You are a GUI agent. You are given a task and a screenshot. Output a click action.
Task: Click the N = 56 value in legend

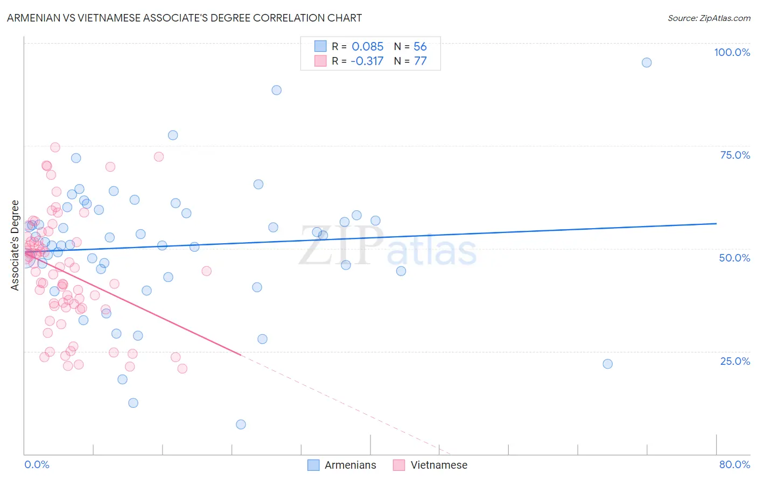[410, 46]
